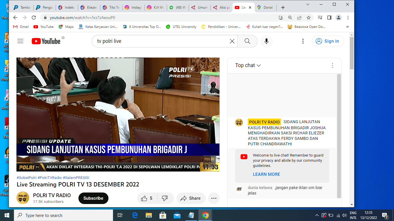Click the address bar URL
Image resolution: width=394 pixels, height=221 pixels.
pyautogui.click(x=82, y=18)
